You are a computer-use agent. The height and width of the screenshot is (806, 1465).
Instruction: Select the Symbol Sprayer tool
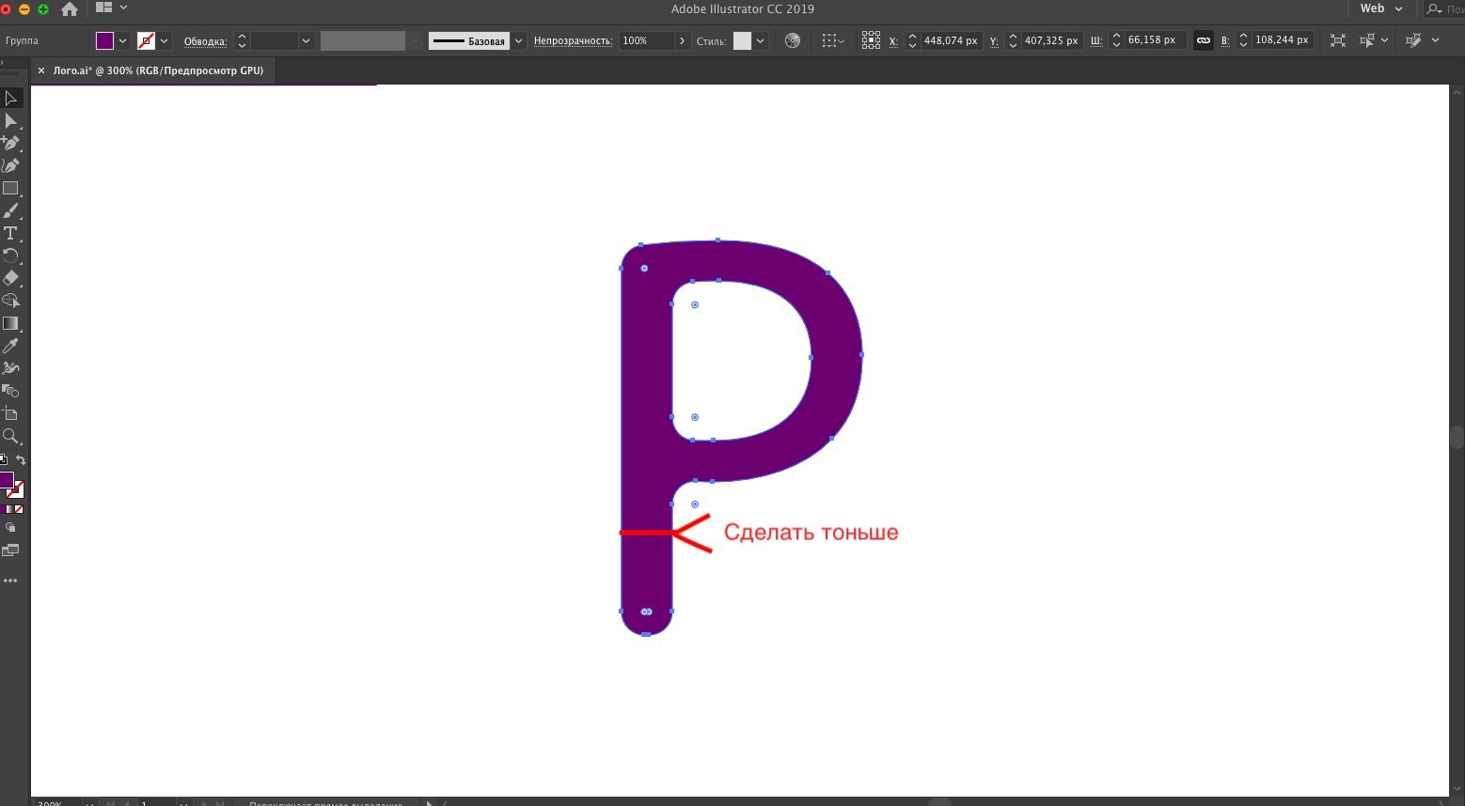pyautogui.click(x=11, y=368)
